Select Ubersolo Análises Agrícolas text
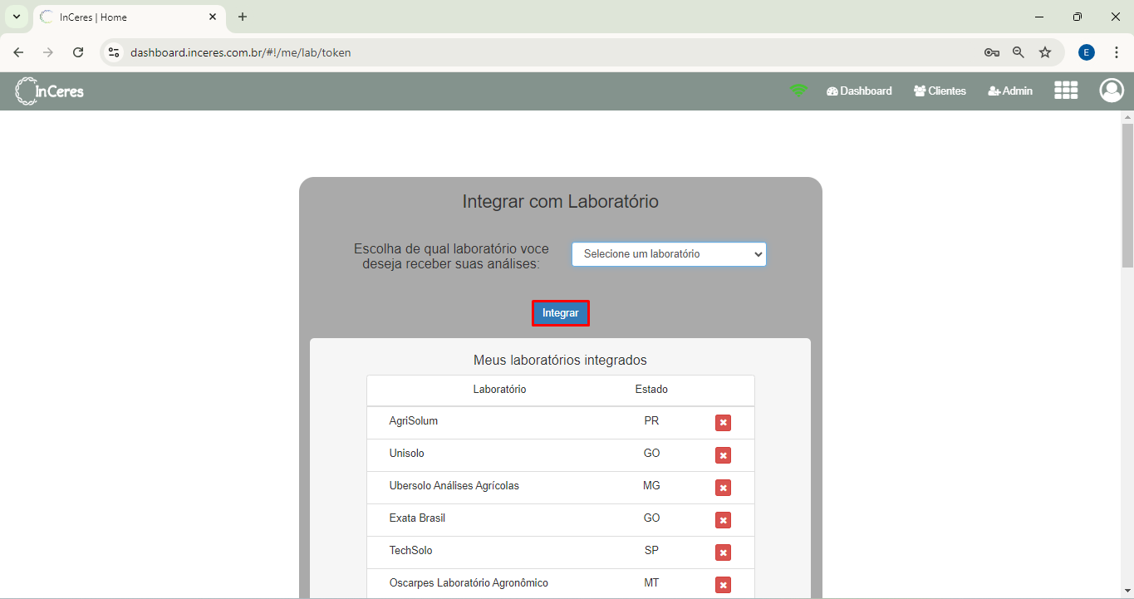 pos(454,486)
